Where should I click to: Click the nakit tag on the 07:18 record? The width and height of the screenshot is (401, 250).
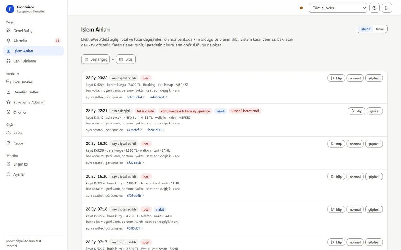click(x=160, y=209)
